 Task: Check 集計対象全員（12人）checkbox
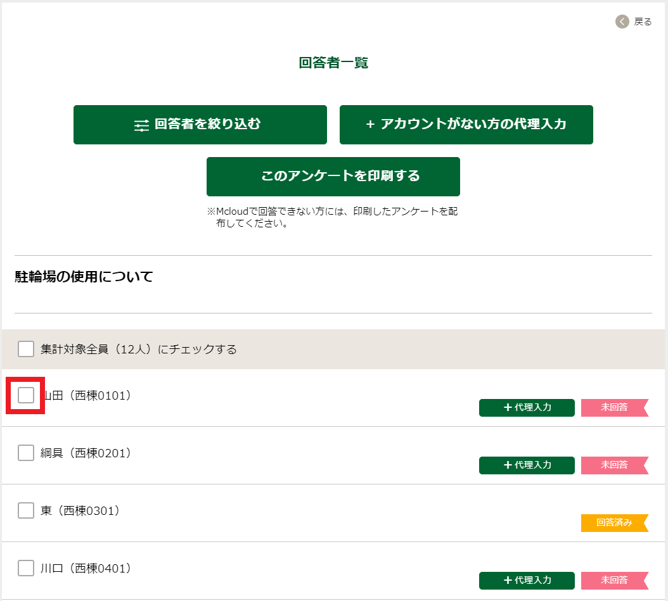(26, 349)
